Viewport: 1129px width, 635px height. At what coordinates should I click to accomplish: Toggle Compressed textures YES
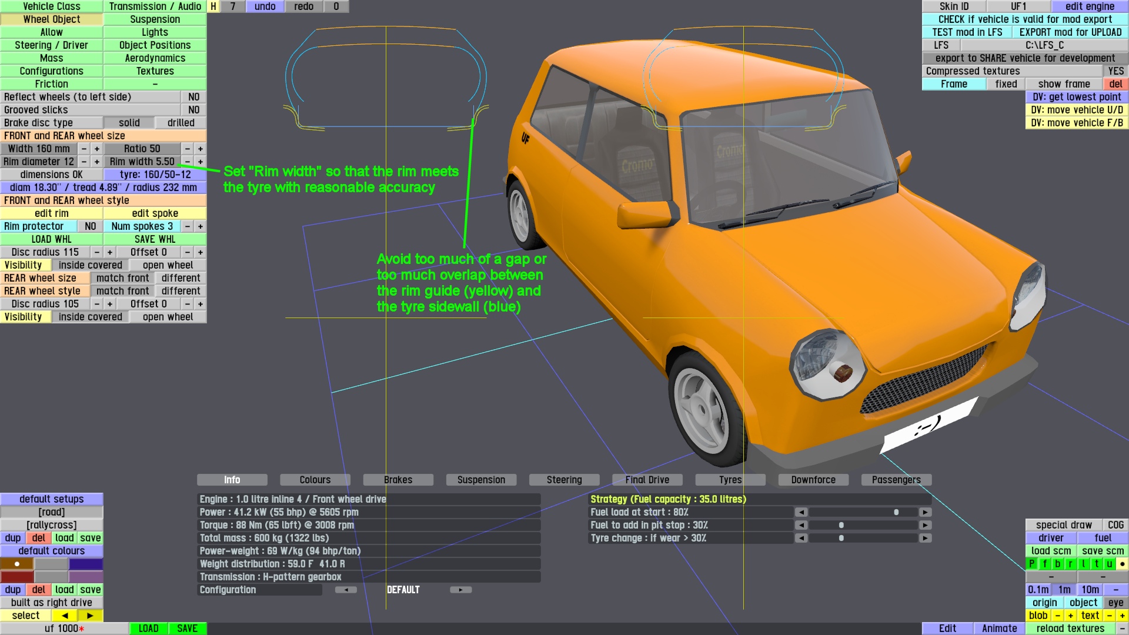(x=1115, y=71)
